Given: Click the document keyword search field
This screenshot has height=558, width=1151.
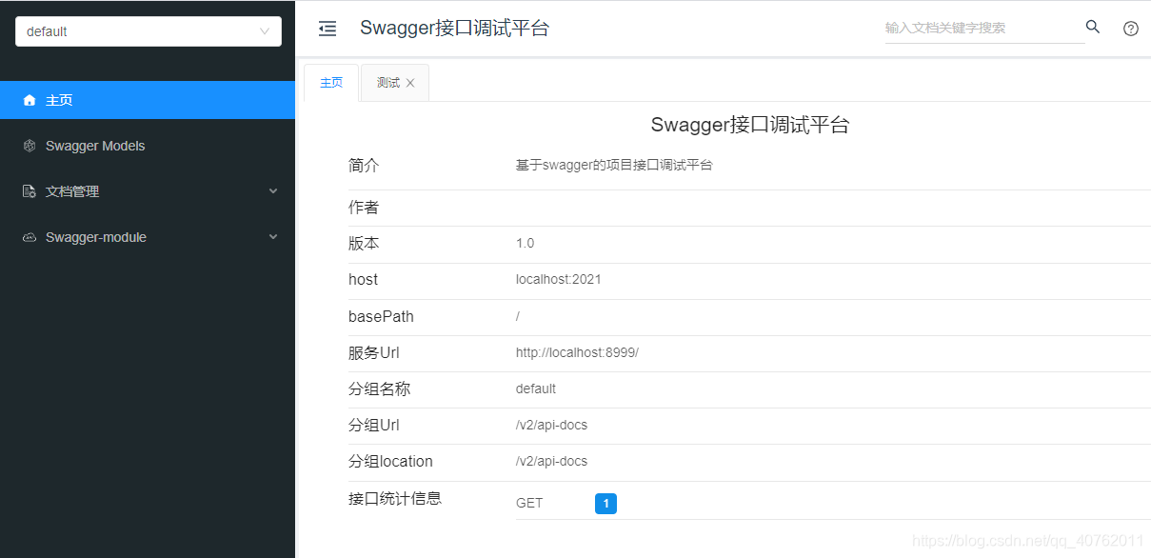Looking at the screenshot, I should (981, 28).
